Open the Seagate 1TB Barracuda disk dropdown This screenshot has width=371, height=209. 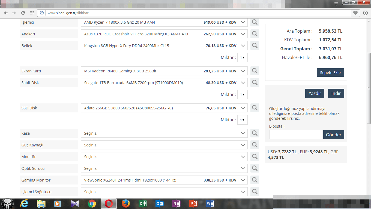pyautogui.click(x=164, y=83)
